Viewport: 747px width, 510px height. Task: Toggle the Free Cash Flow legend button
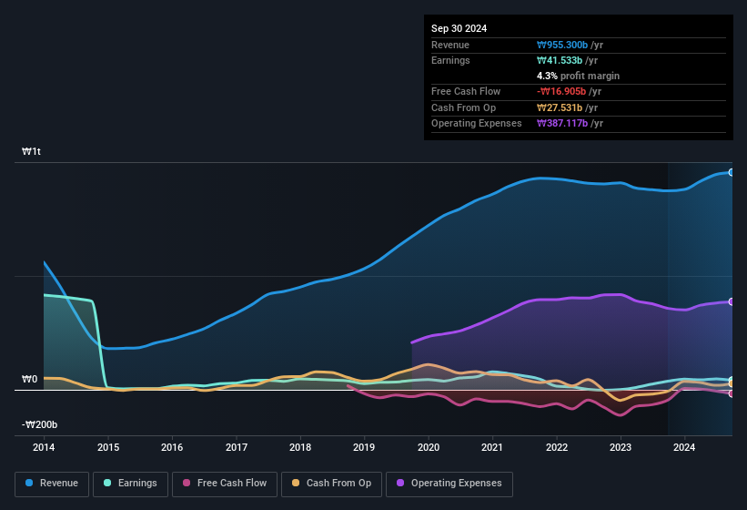coord(225,484)
